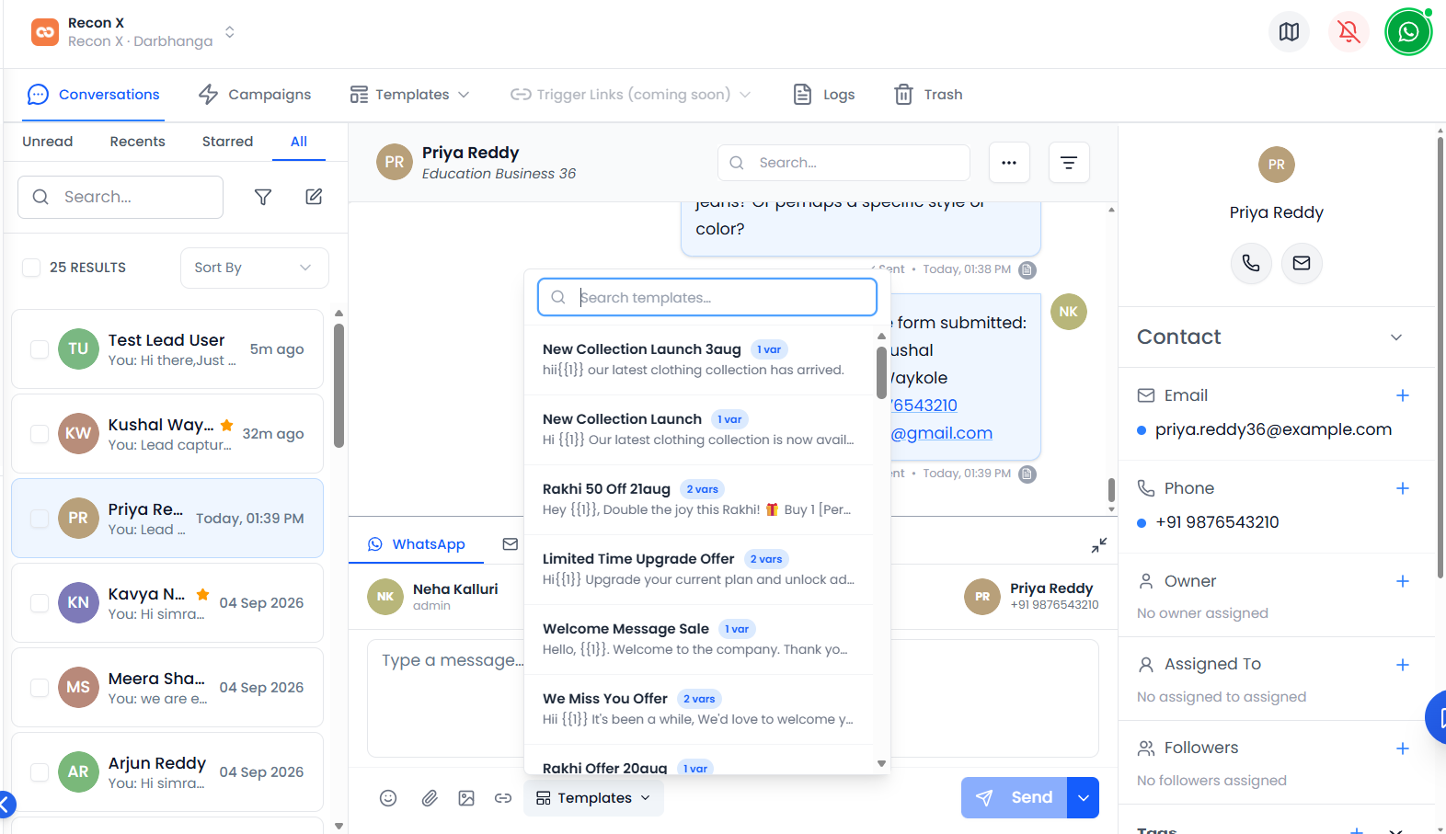Open the green WhatsApp icon in the header
This screenshot has height=834, width=1446.
pyautogui.click(x=1408, y=32)
